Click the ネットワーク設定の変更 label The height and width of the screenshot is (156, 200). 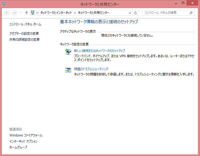click(74, 44)
